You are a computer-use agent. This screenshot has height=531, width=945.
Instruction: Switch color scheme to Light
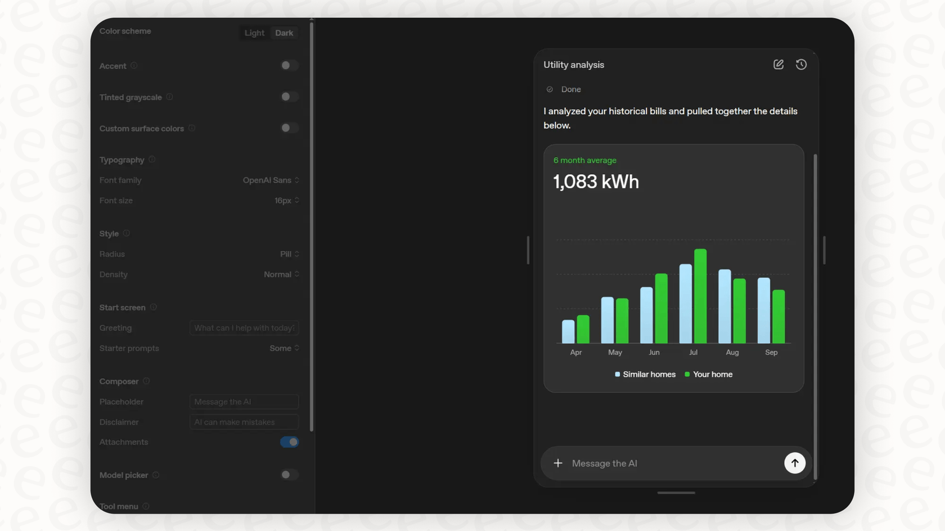tap(254, 33)
